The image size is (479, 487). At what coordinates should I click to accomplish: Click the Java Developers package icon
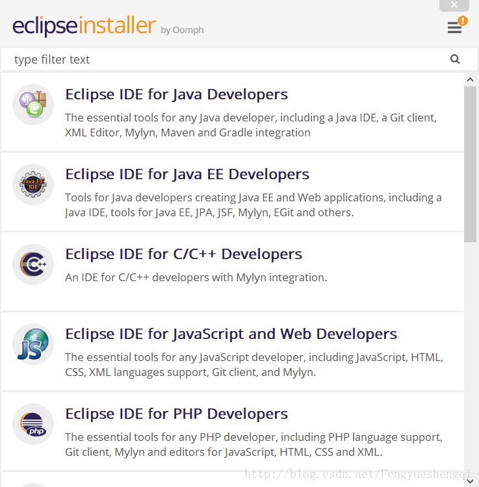(33, 105)
